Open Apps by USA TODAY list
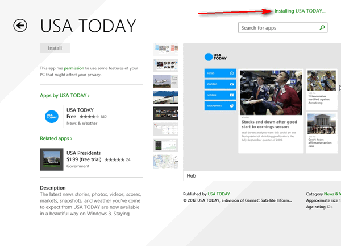Image resolution: width=341 pixels, height=246 pixels. [65, 96]
